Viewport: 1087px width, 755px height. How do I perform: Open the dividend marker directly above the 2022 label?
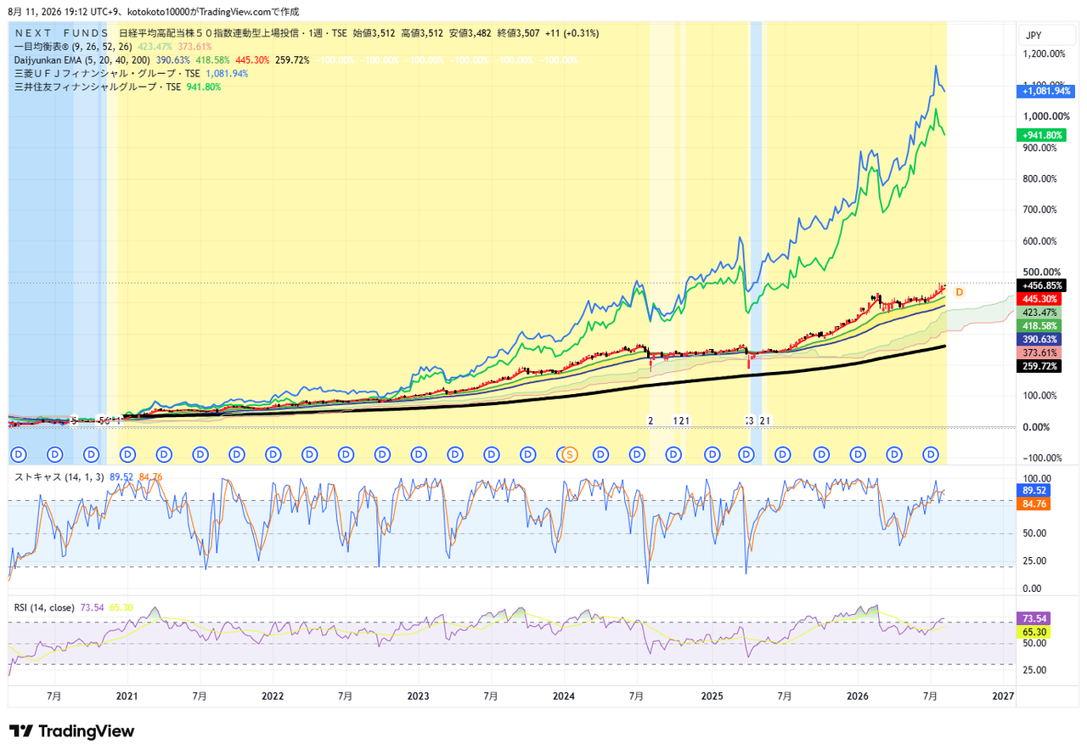click(274, 454)
